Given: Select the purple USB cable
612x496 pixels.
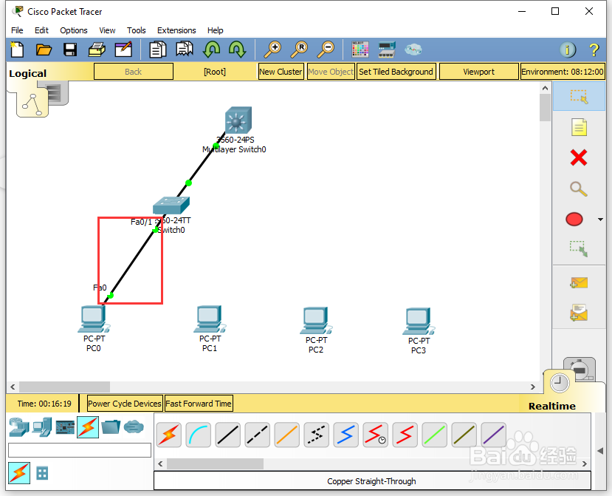Looking at the screenshot, I should click(x=494, y=435).
